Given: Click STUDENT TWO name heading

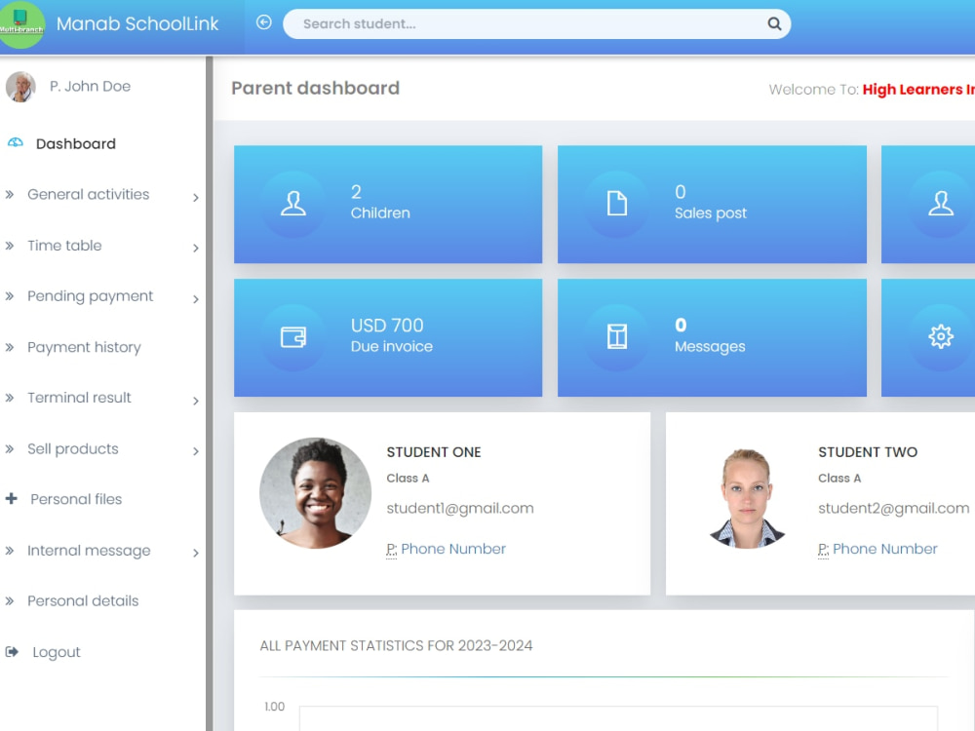Looking at the screenshot, I should tap(868, 452).
